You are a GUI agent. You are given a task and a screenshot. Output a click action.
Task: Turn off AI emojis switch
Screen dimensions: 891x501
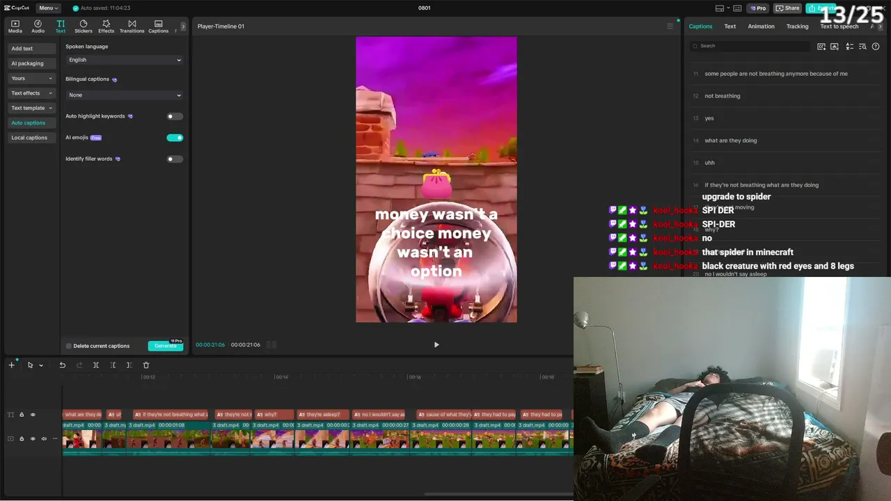[x=175, y=138]
